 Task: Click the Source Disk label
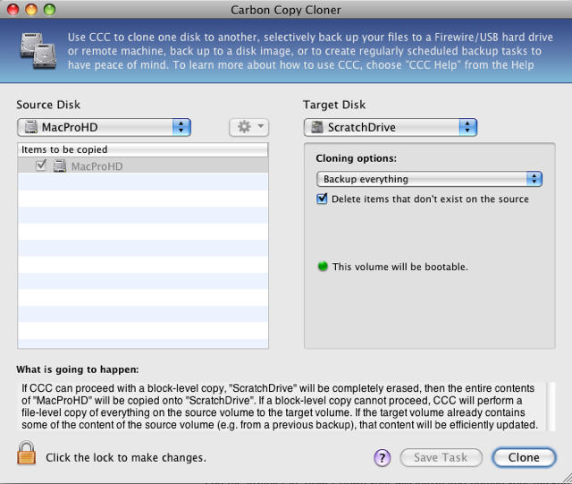point(48,105)
